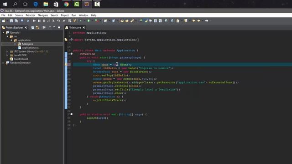Open Google Chrome from the taskbar

click(x=66, y=4)
